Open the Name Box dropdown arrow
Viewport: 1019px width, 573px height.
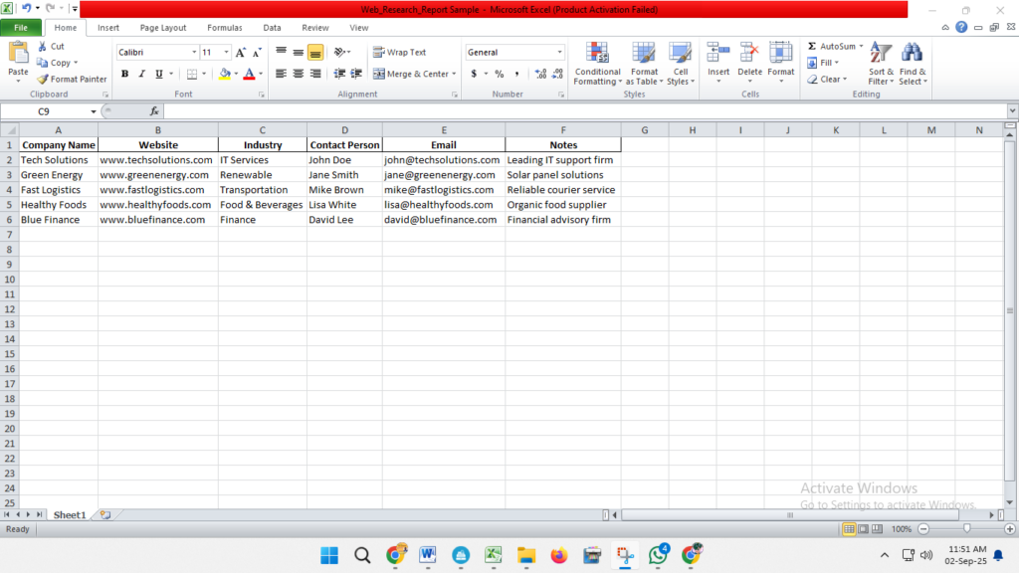click(93, 111)
